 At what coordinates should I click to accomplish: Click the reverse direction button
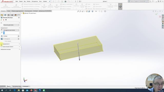(2, 30)
